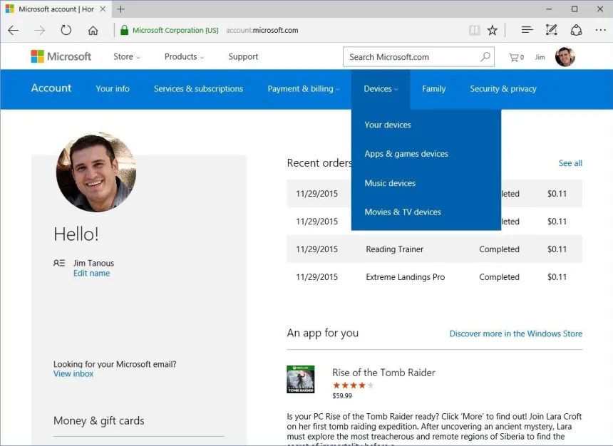
Task: Open the More actions ellipsis menu
Action: (x=600, y=30)
